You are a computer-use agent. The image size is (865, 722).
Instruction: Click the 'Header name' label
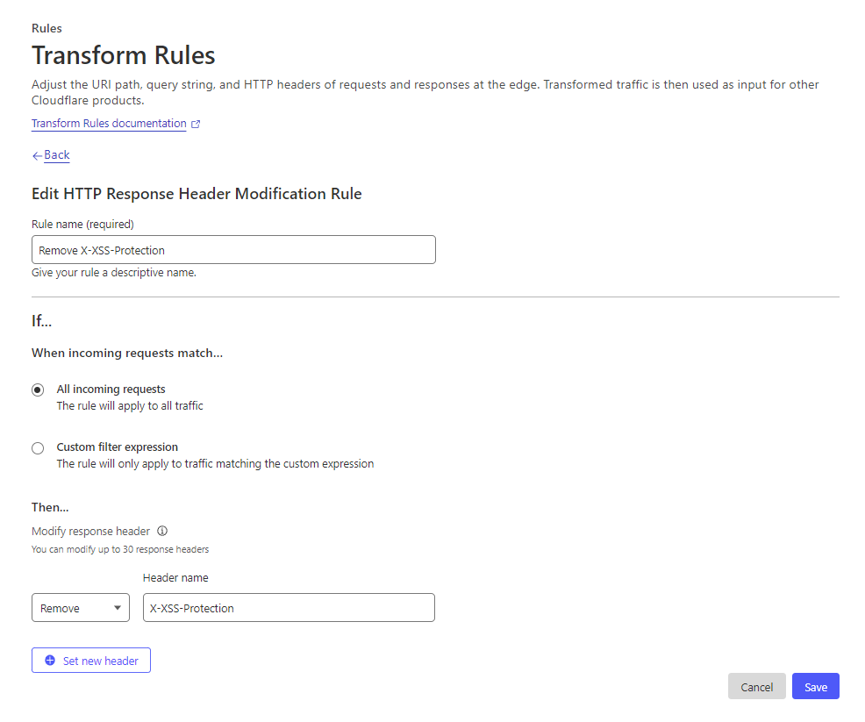coord(175,577)
